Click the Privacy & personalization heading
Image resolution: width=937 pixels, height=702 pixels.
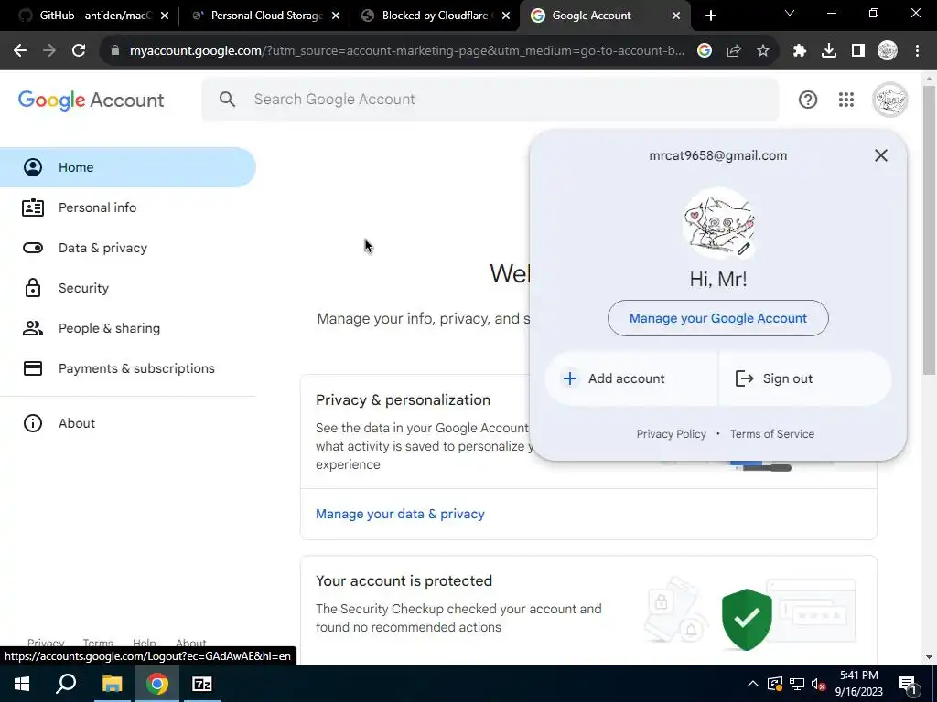403,400
